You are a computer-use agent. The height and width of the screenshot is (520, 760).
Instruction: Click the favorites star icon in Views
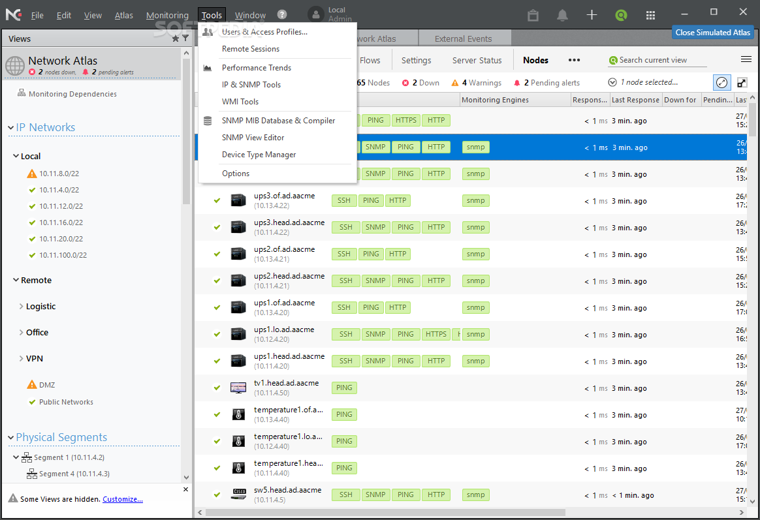[176, 38]
